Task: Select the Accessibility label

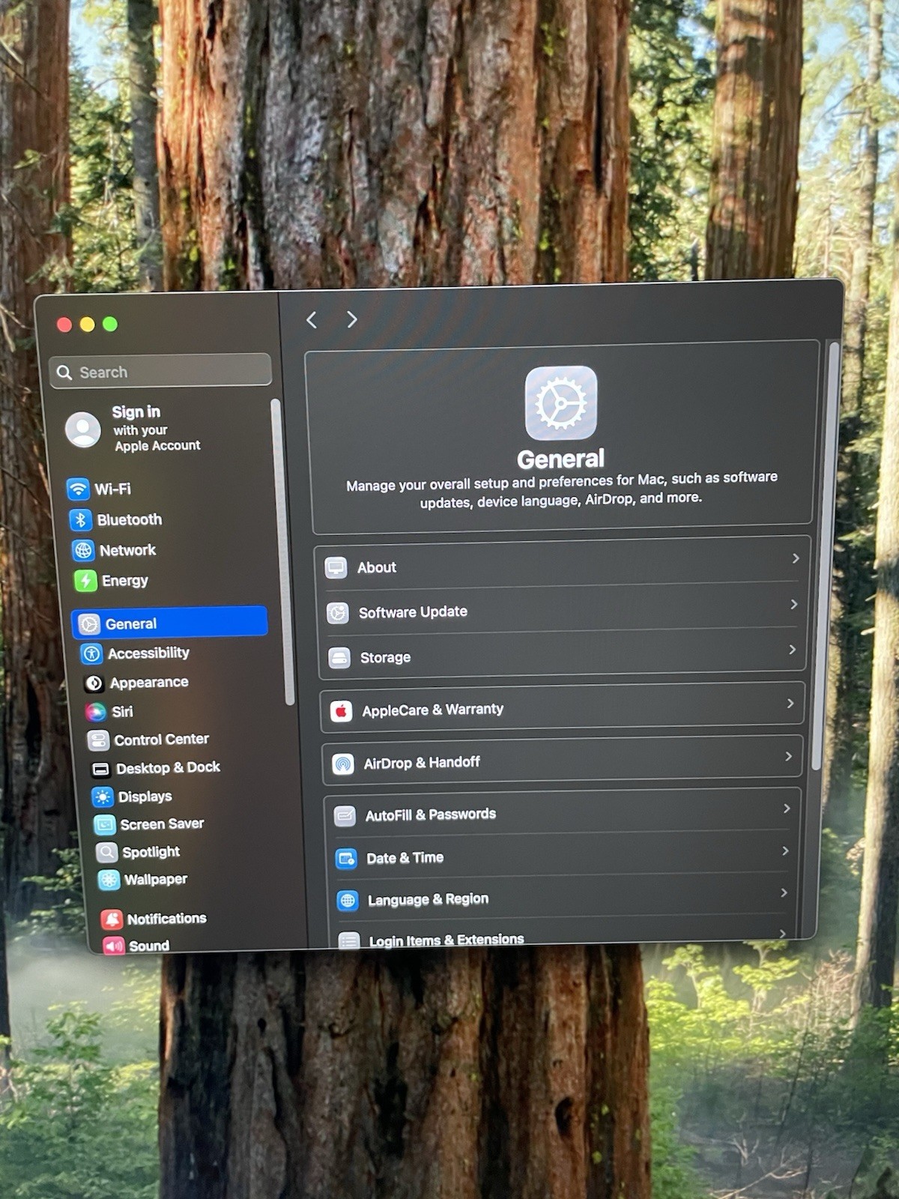Action: (x=148, y=653)
